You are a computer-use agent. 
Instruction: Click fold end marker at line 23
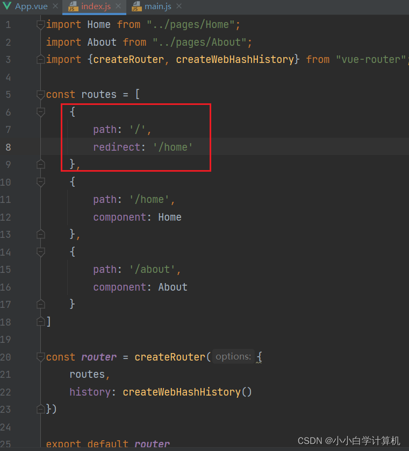coord(40,408)
